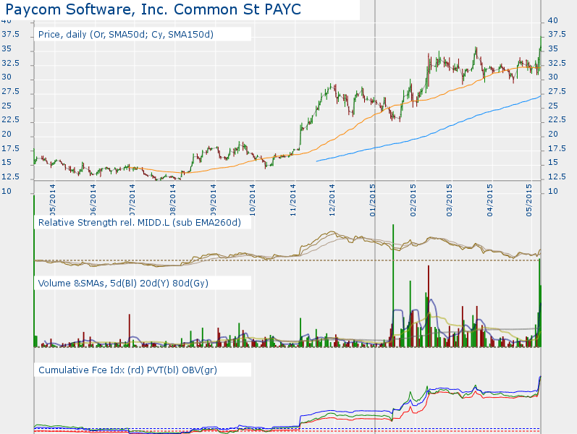Click the tall red volume bar in February 2015
The image size is (577, 434).
[429, 306]
